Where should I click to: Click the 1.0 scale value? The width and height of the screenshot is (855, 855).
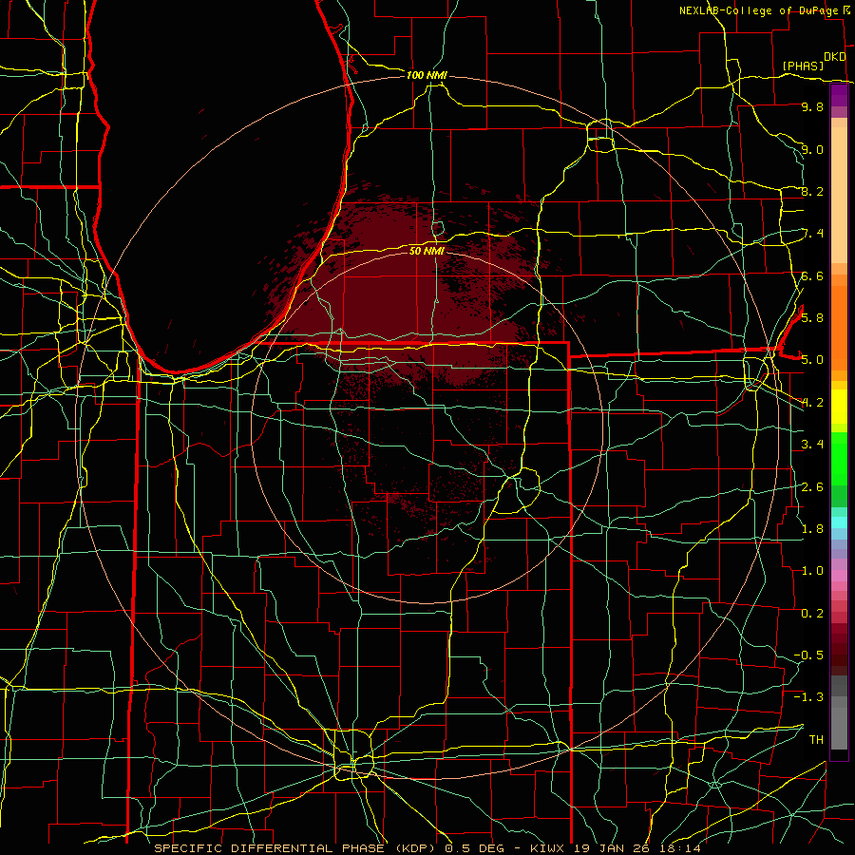(812, 570)
